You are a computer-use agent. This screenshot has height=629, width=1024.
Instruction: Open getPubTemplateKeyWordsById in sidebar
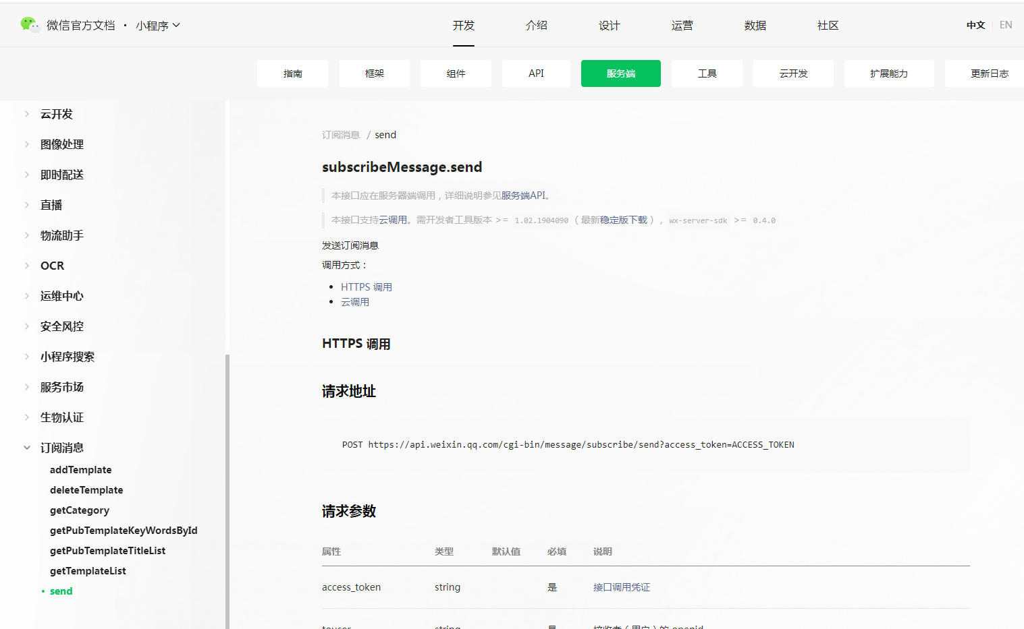coord(124,531)
